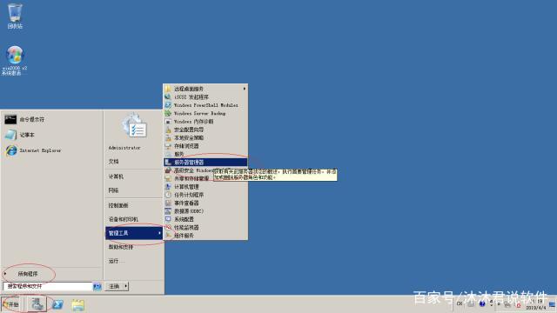
Task: Open Windows PowerShell Modules entry
Action: coord(205,105)
